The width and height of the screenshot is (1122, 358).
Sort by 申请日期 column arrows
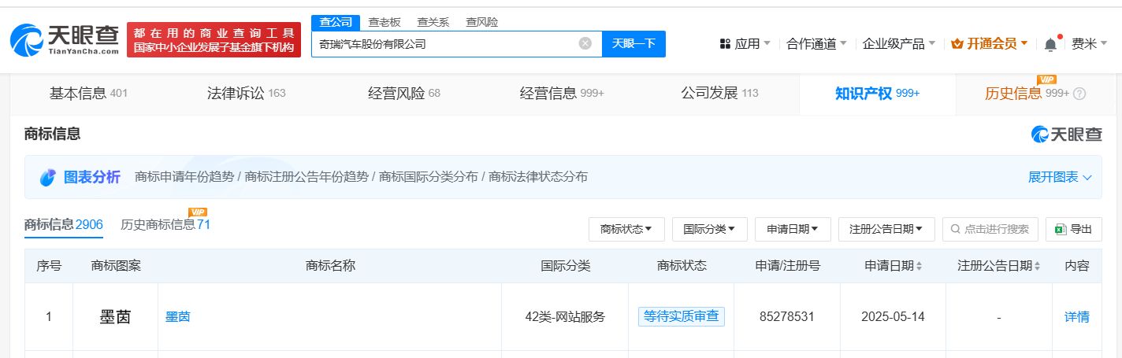919,266
